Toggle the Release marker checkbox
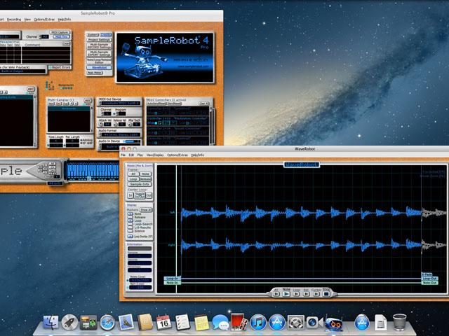This screenshot has height=336, width=449. 130,218
